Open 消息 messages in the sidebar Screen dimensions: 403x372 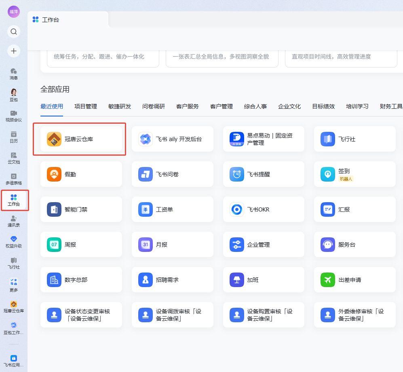(14, 74)
